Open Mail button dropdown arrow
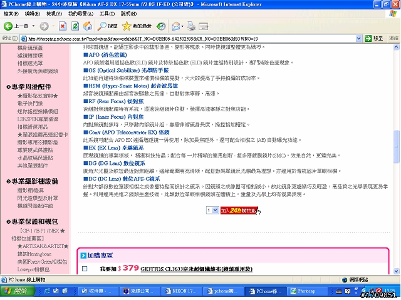The image size is (401, 300). tap(182, 26)
